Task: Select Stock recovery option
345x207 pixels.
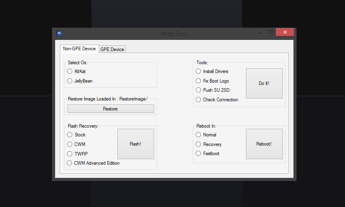Action: (70, 135)
